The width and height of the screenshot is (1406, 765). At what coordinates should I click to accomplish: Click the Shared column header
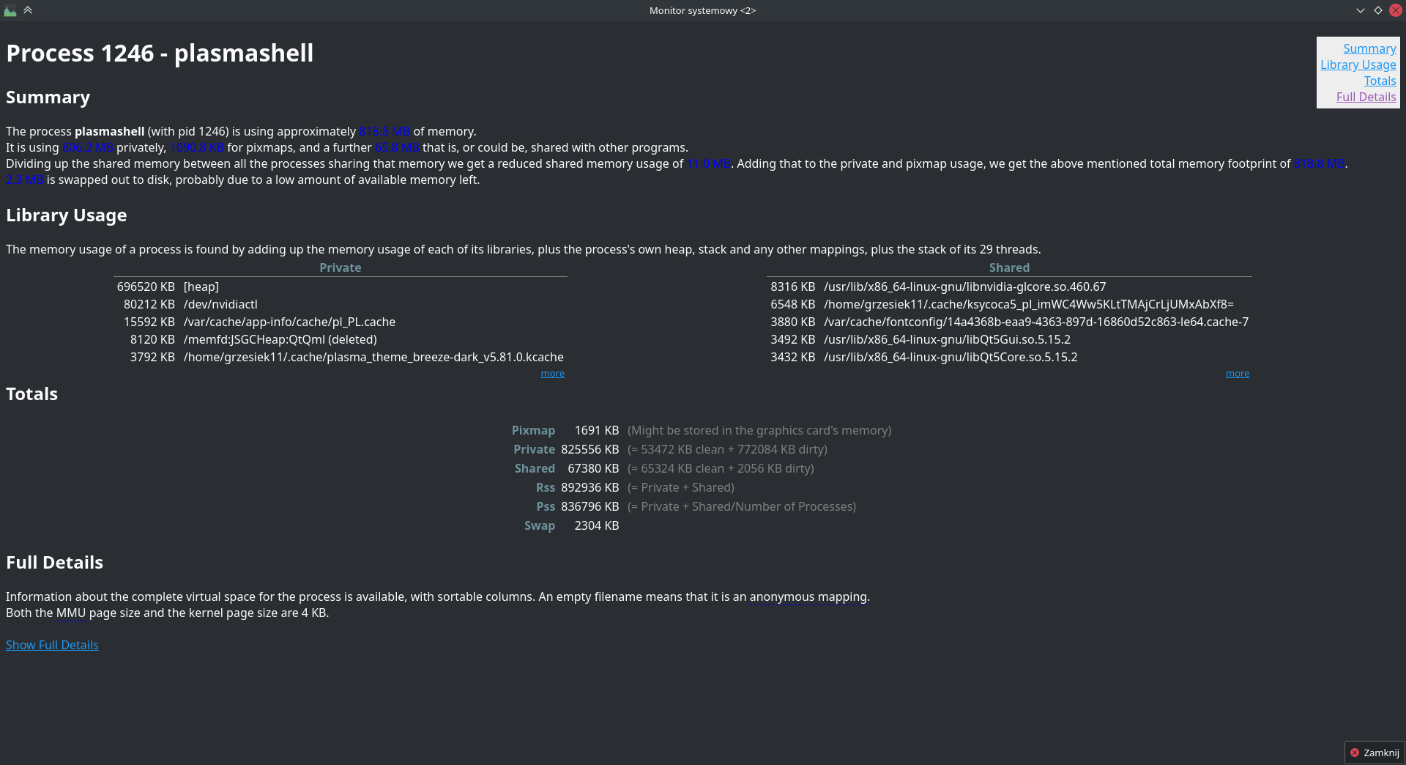[1008, 268]
